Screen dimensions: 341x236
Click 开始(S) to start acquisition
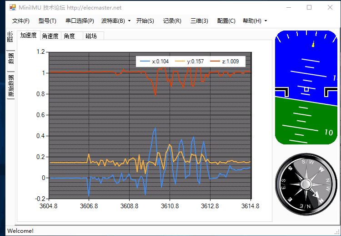click(x=145, y=21)
